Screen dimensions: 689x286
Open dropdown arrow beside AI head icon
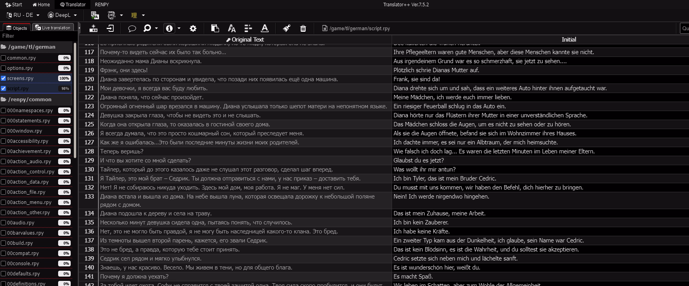(x=121, y=15)
